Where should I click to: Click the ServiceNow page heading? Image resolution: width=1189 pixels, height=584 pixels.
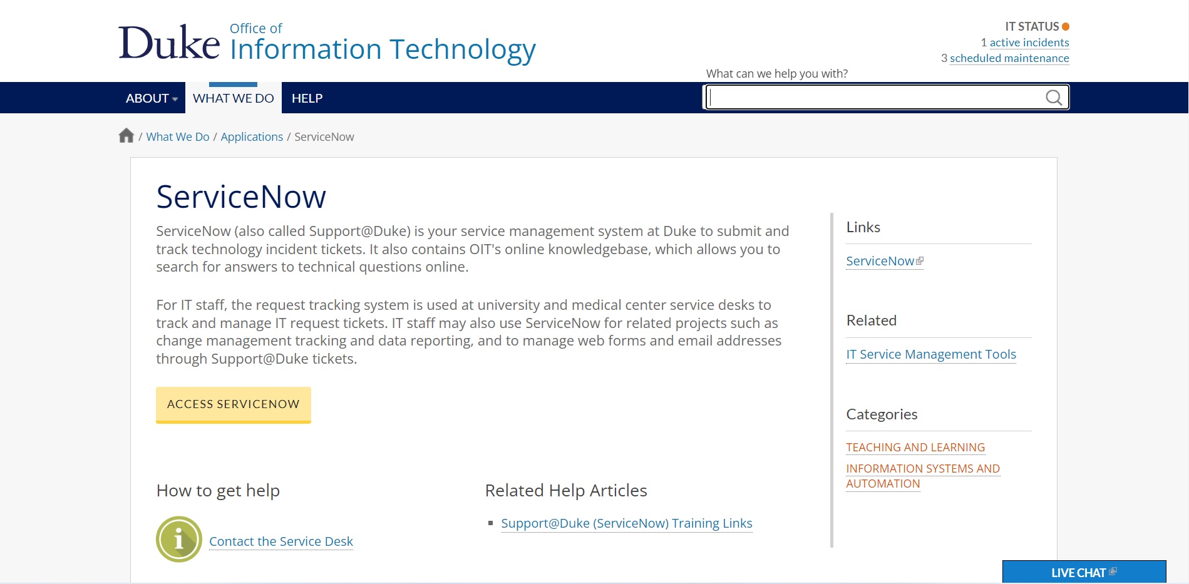pyautogui.click(x=241, y=197)
